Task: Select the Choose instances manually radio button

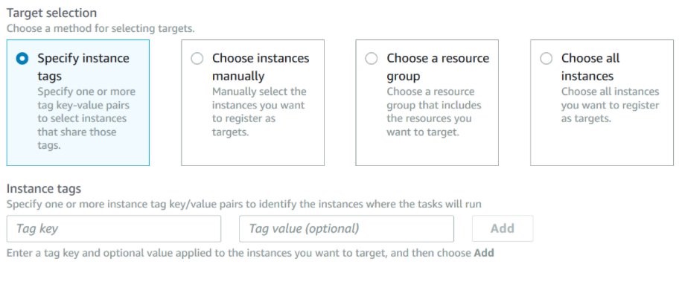Action: [197, 59]
